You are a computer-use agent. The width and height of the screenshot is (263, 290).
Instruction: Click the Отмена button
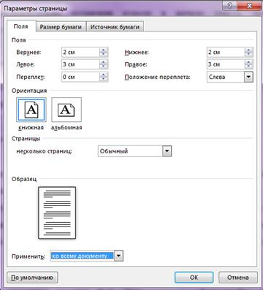coord(238,278)
